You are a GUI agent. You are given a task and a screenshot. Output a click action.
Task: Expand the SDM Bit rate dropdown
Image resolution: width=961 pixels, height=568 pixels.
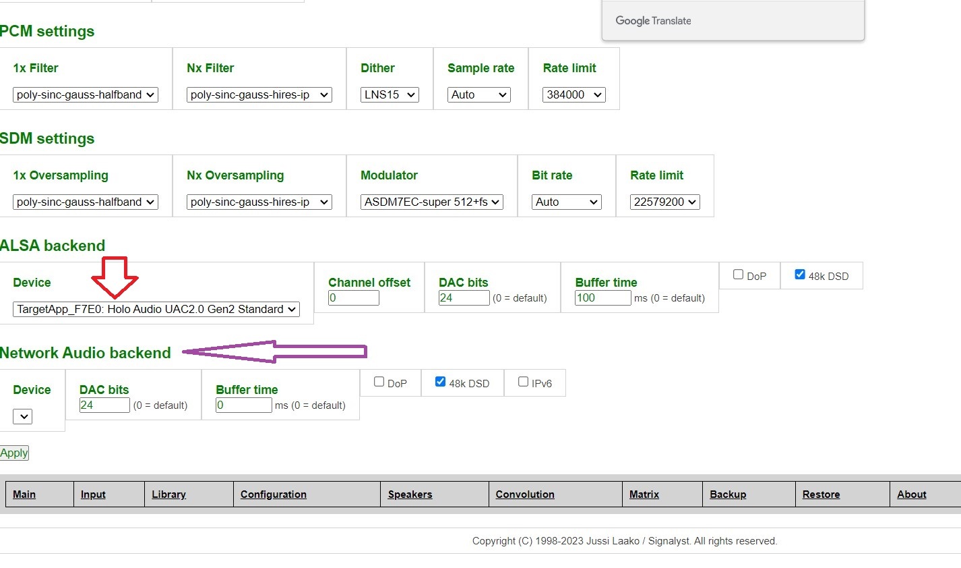(x=566, y=202)
